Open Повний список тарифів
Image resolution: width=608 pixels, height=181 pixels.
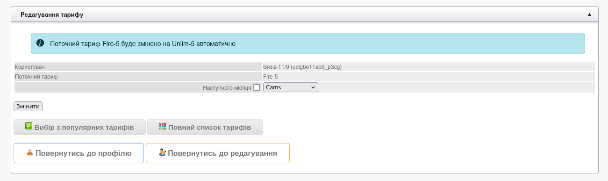[205, 127]
